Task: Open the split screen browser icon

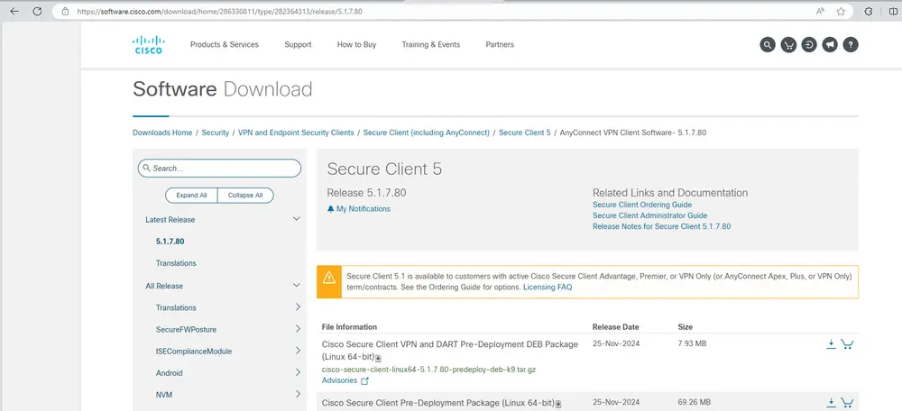Action: click(893, 11)
